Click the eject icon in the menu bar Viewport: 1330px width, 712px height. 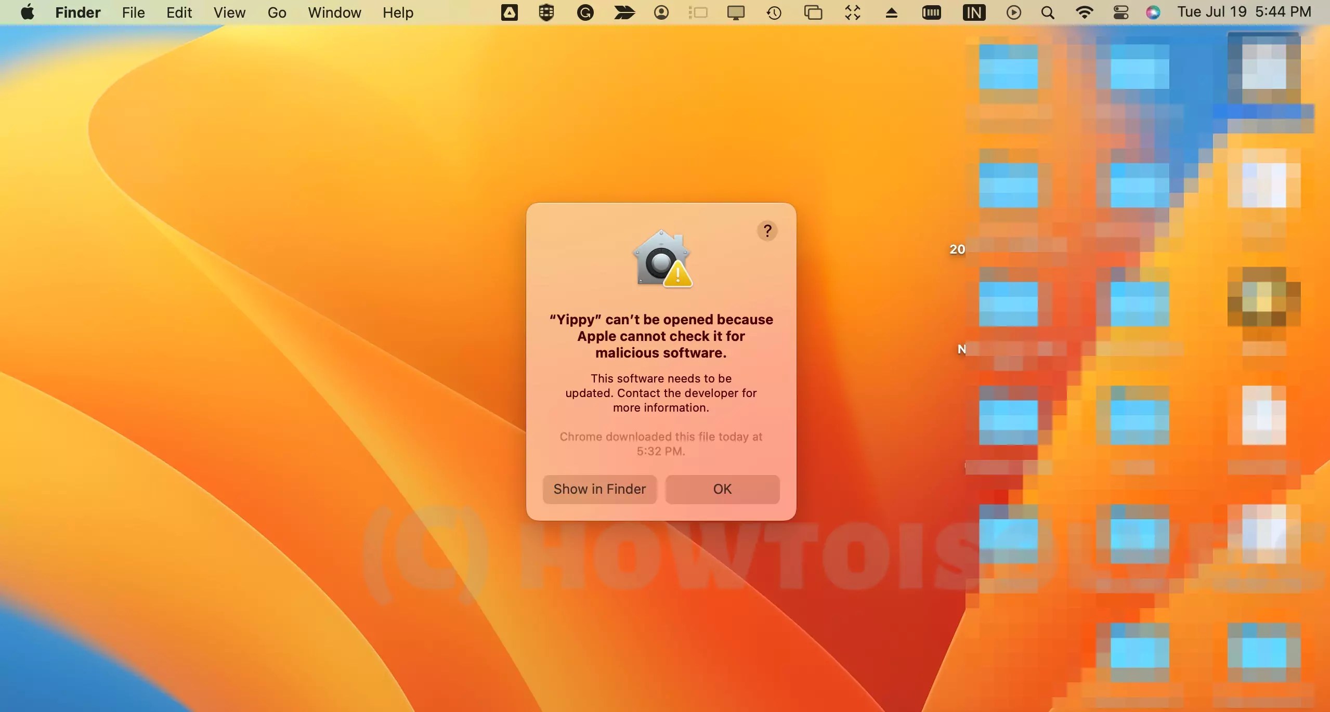pos(891,12)
